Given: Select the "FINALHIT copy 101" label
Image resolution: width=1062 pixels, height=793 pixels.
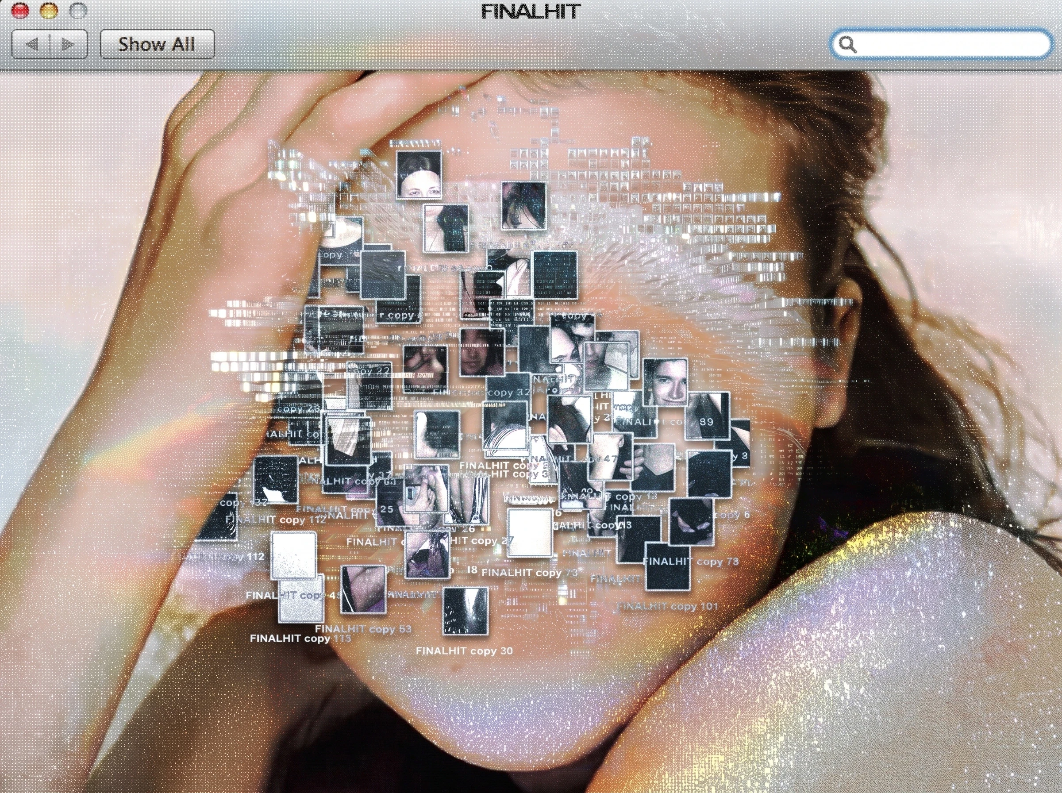Looking at the screenshot, I should click(x=667, y=606).
